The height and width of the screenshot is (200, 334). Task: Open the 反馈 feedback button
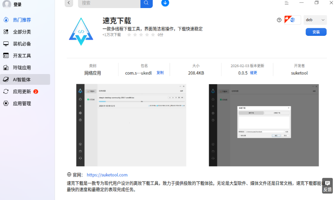pyautogui.click(x=328, y=186)
